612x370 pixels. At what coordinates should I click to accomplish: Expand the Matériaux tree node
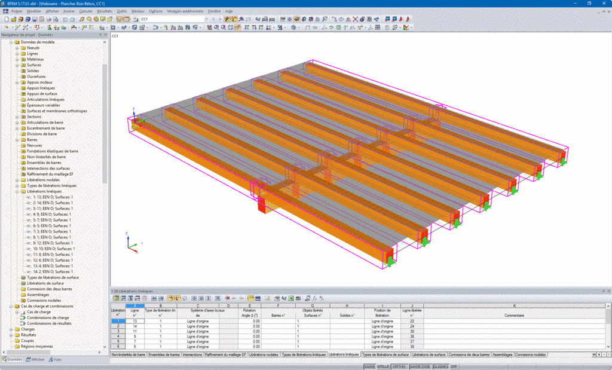click(x=17, y=59)
